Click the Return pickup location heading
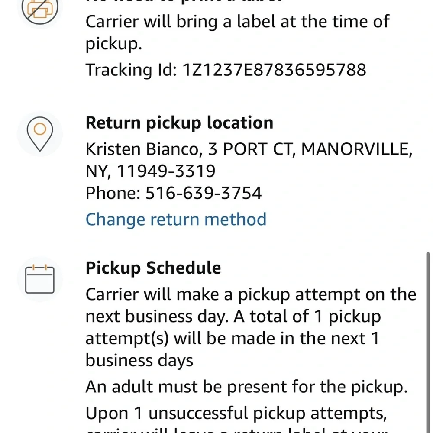This screenshot has height=433, width=433. 180,123
